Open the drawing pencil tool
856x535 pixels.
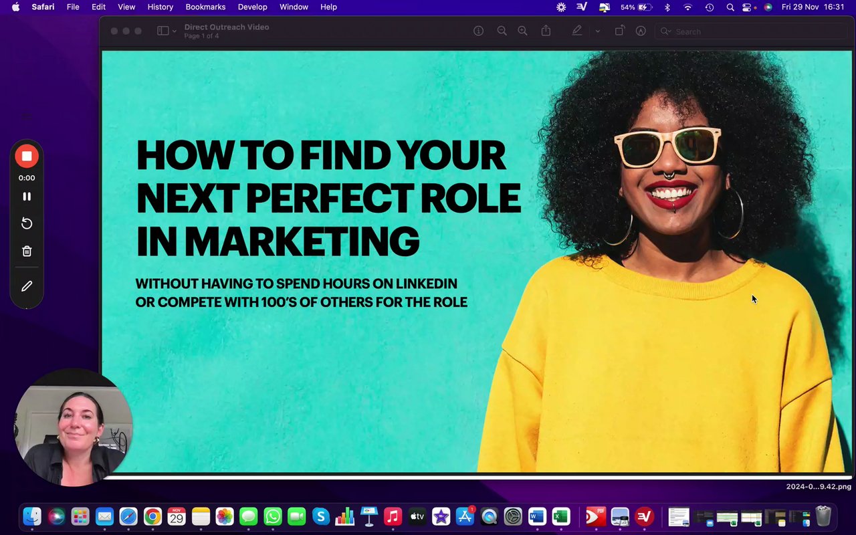coord(27,286)
